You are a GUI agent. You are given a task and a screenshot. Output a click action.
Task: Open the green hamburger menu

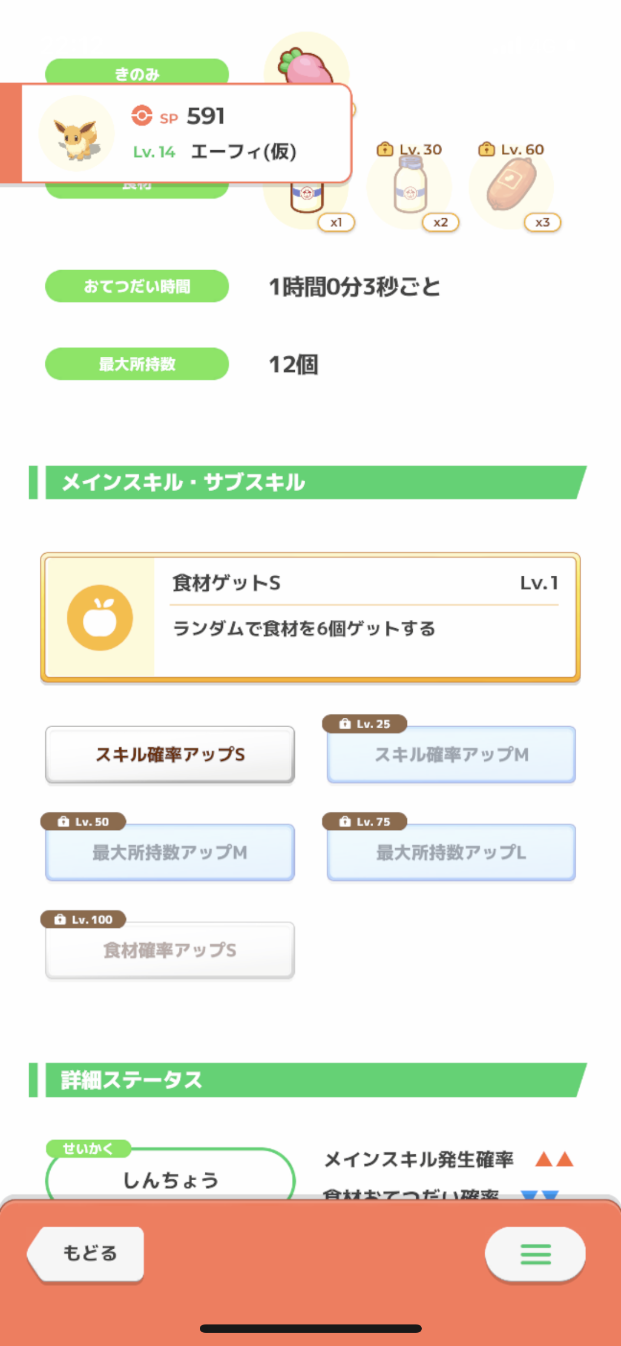(535, 1254)
